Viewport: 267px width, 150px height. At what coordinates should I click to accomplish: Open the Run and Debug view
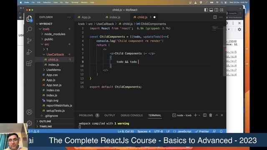pyautogui.click(x=29, y=52)
